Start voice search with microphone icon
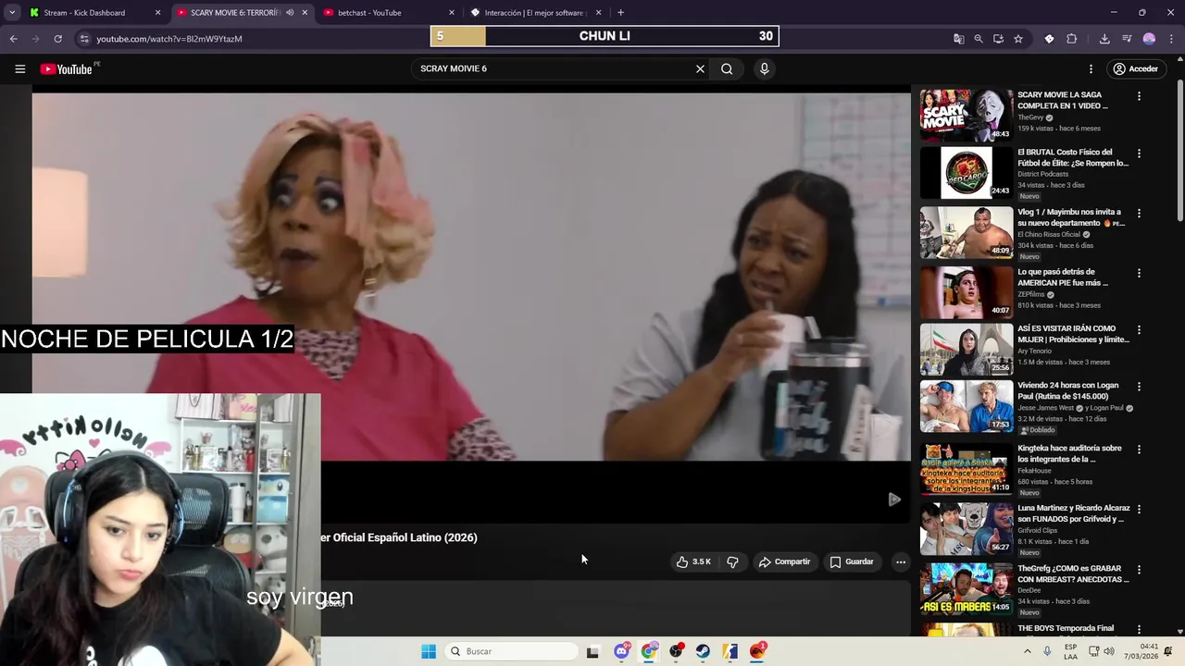The width and height of the screenshot is (1185, 666). (764, 68)
